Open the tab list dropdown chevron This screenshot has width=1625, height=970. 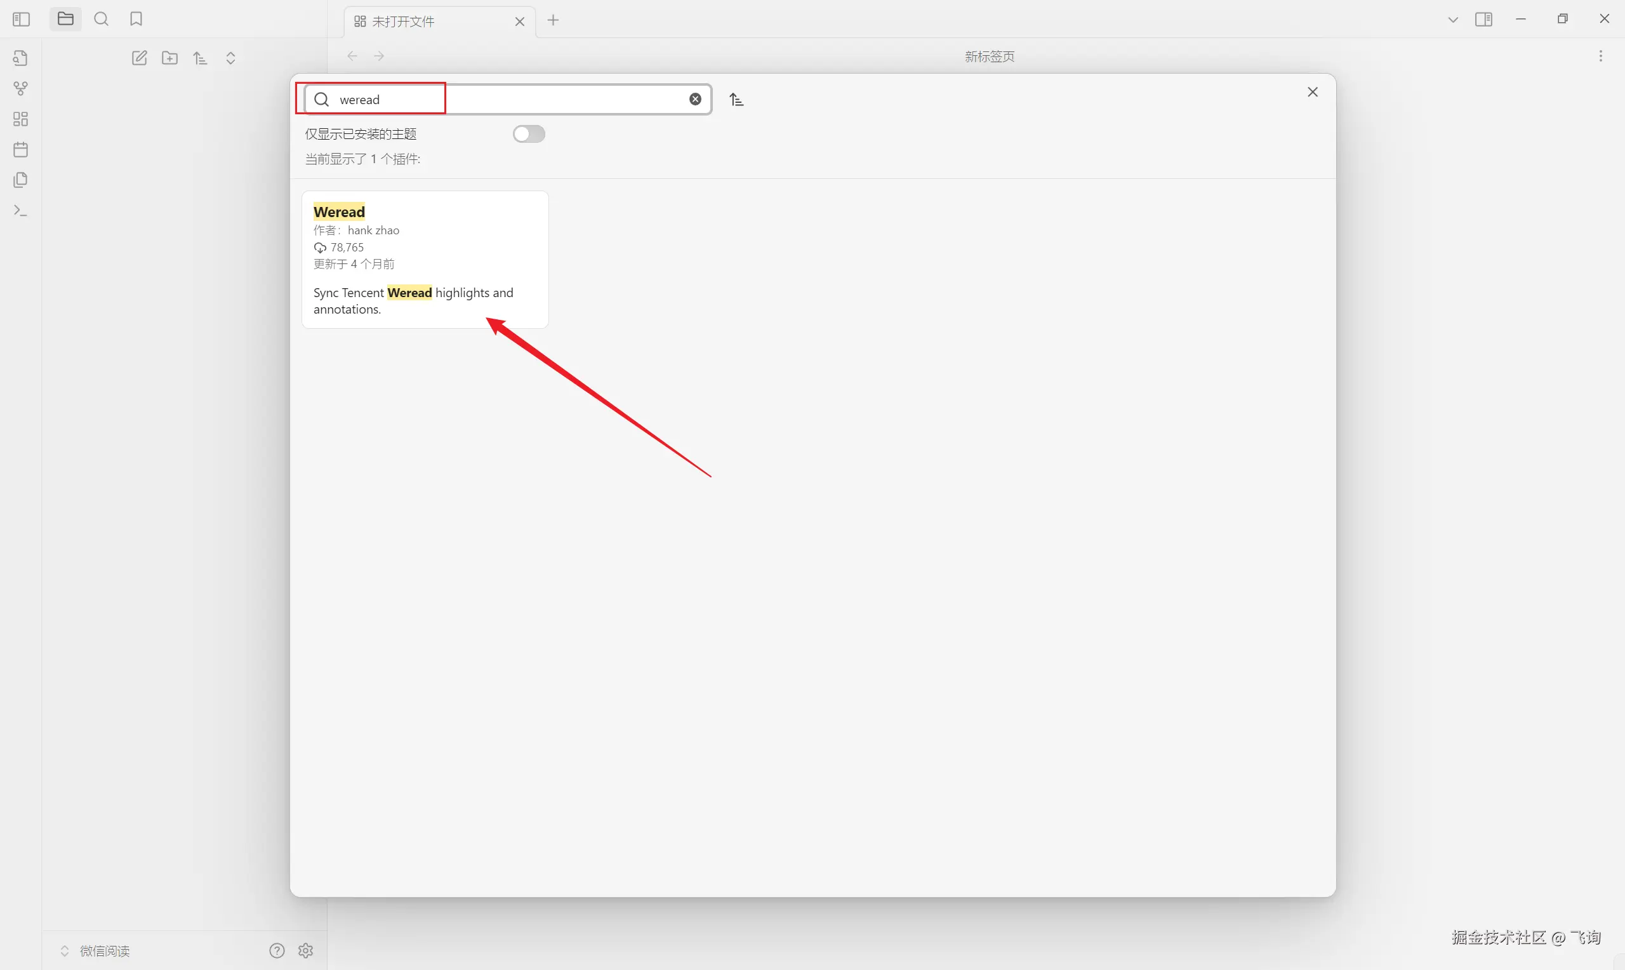click(x=1452, y=20)
